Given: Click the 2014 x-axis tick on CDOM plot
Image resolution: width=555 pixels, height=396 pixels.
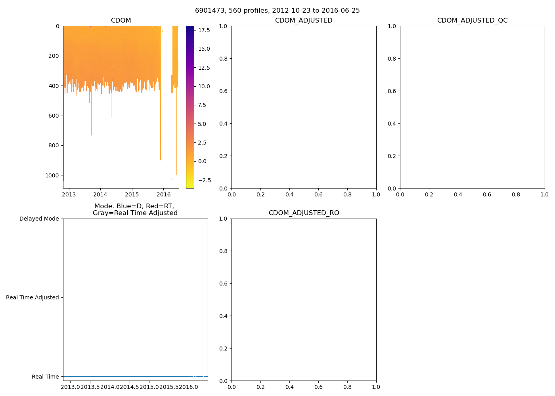Looking at the screenshot, I should 100,194.
